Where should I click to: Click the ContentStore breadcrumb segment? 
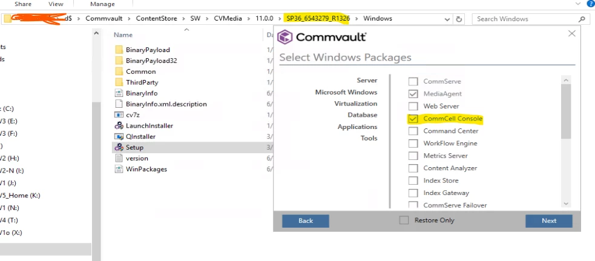[156, 19]
